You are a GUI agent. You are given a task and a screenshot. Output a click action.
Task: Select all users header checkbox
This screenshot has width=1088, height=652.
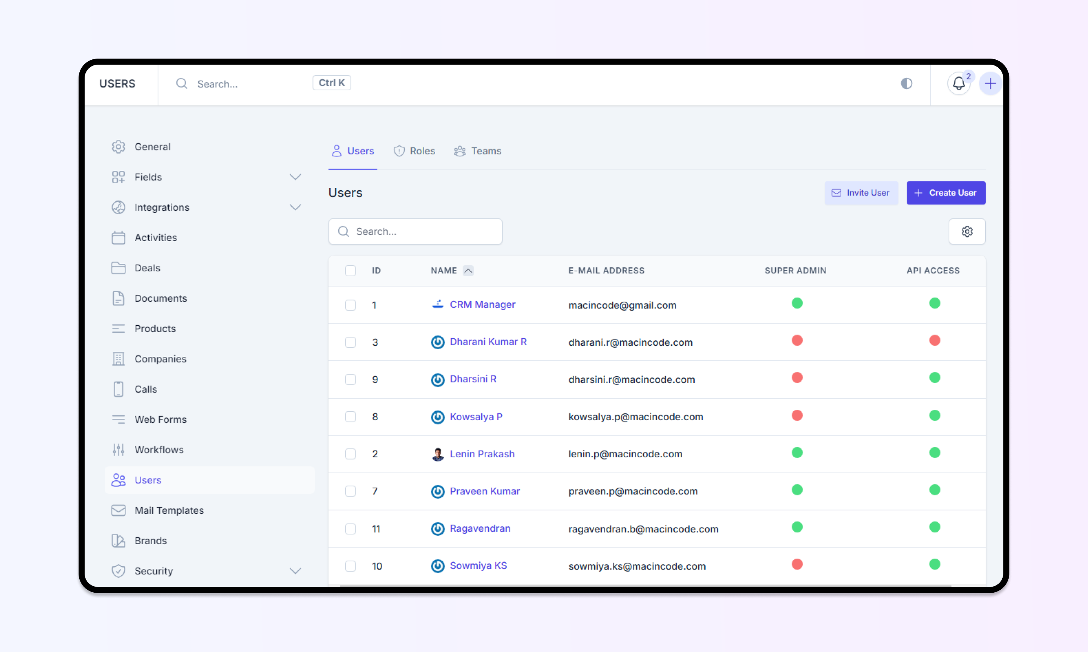pos(350,271)
